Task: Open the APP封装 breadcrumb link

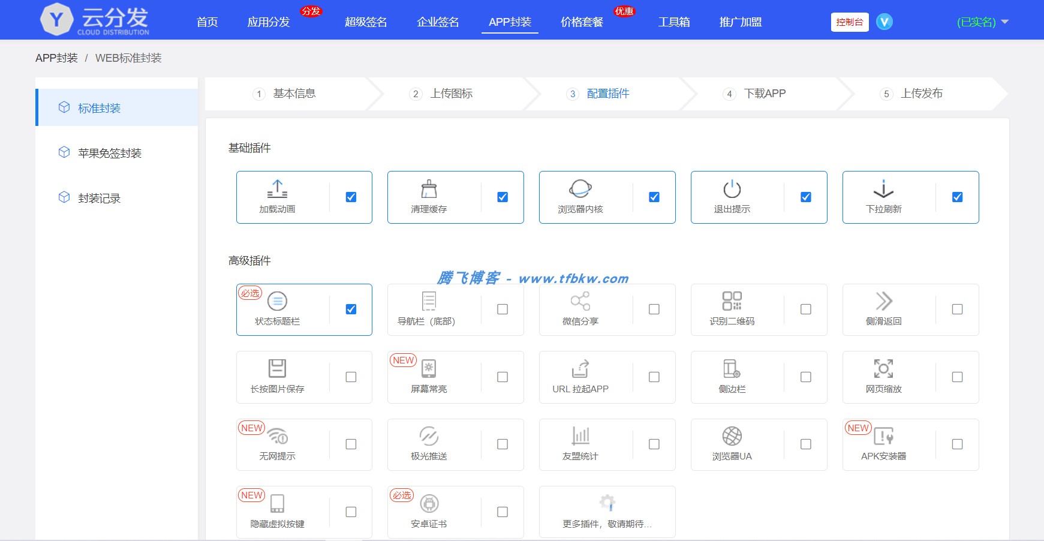Action: [x=56, y=58]
